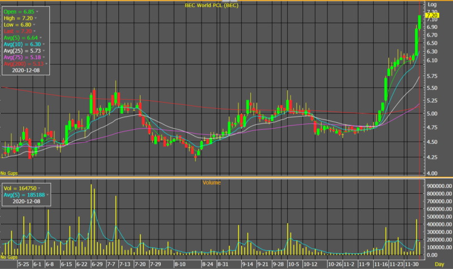The image size is (453, 269).
Task: Click the 7-13 date axis label
Action: click(x=125, y=264)
